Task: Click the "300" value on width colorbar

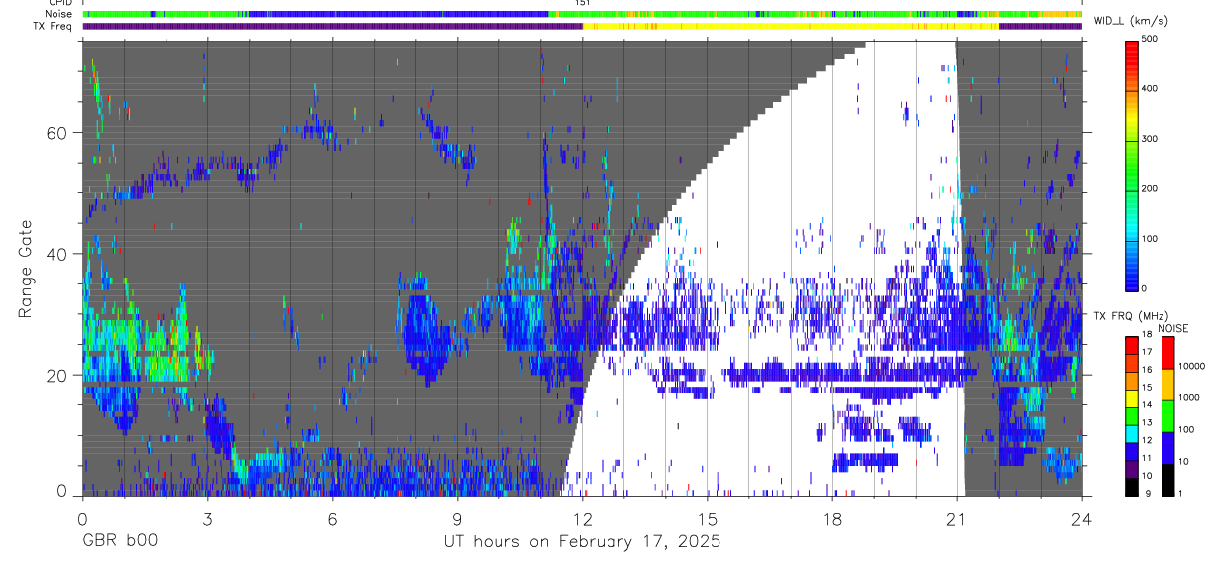Action: click(x=1149, y=138)
